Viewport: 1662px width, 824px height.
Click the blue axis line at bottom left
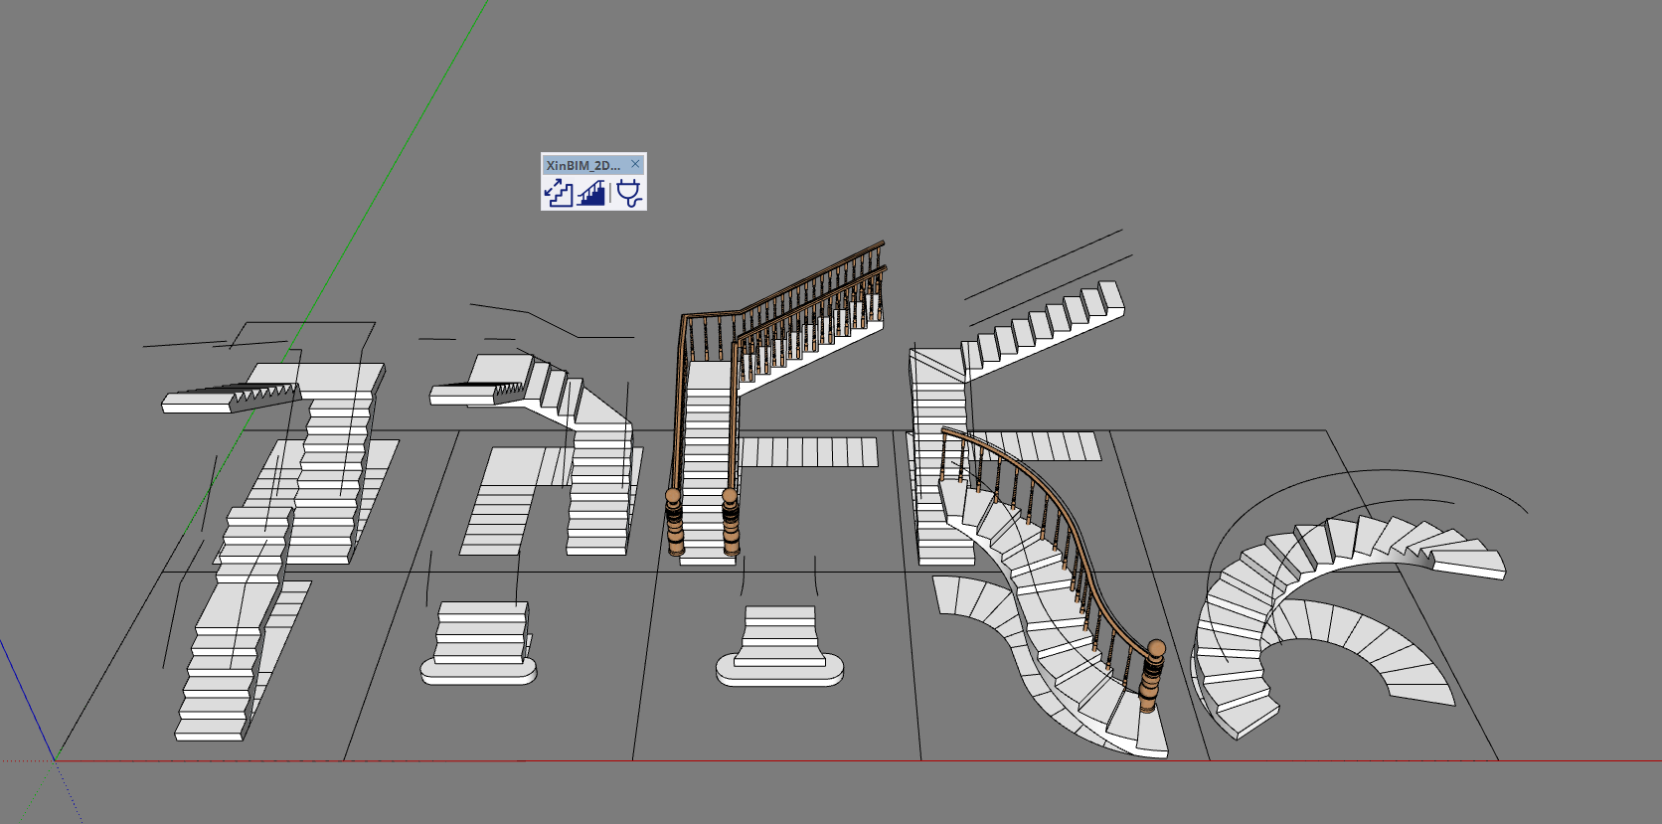click(x=25, y=696)
